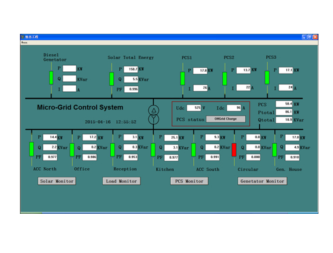Screen dimensions: 333x253
Task: Click the Diesel Generator green breaker indicator
Action: pos(51,78)
